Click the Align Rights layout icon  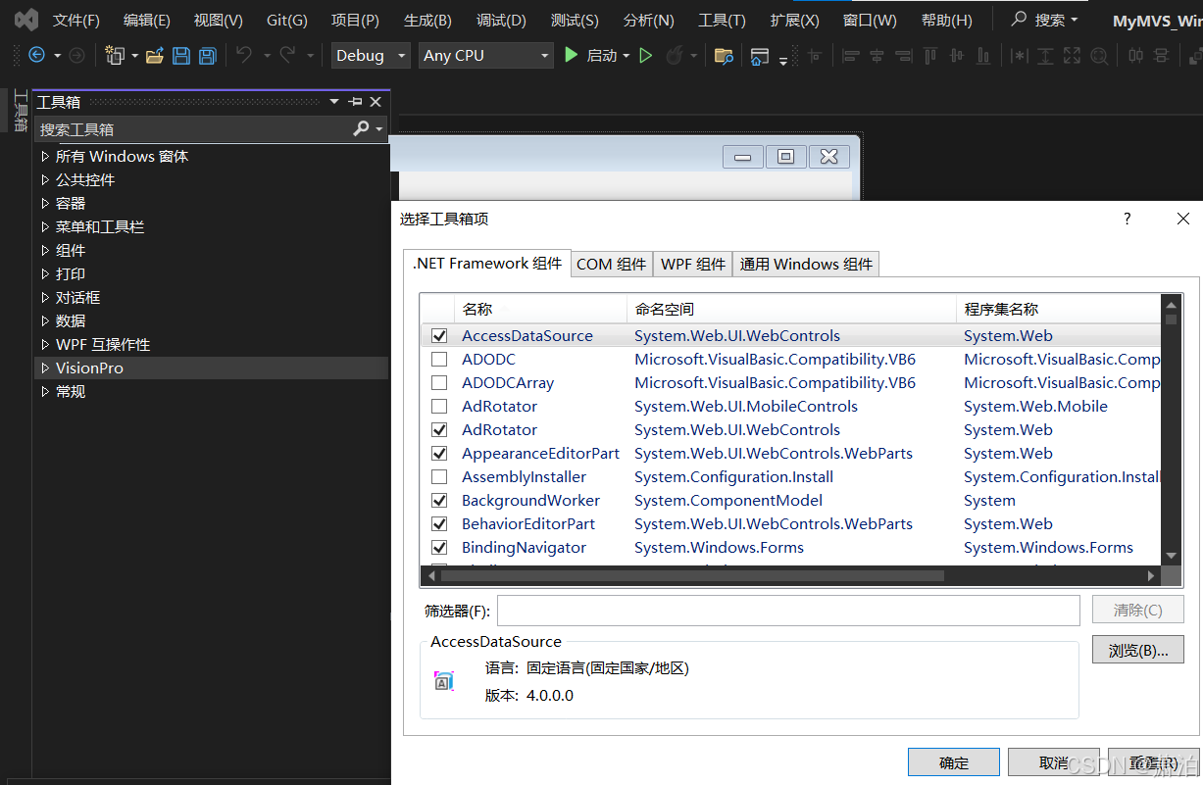pyautogui.click(x=903, y=56)
